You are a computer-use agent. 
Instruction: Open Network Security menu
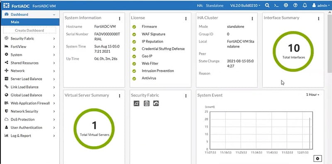point(29,111)
